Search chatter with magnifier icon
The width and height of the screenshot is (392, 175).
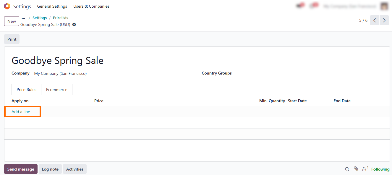[x=347, y=169]
